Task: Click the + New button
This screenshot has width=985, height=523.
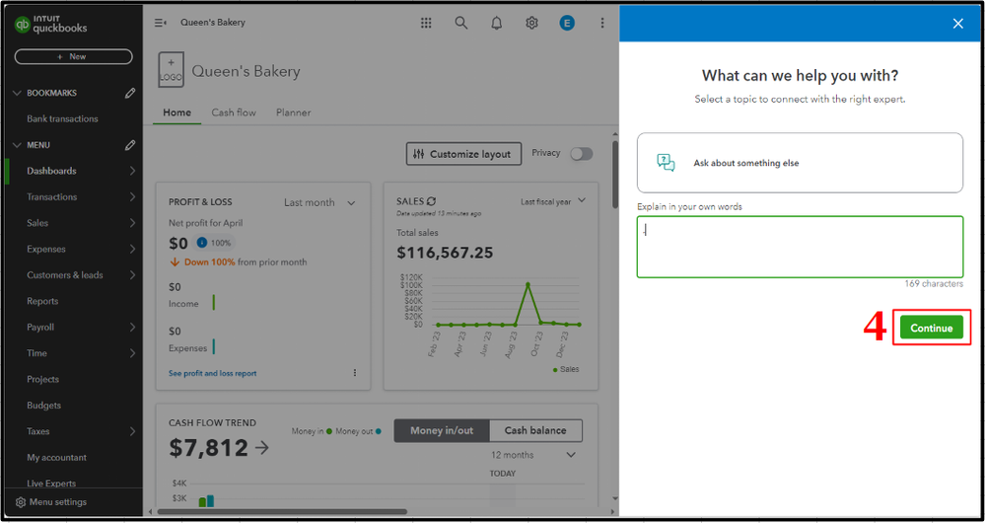Action: pos(74,56)
